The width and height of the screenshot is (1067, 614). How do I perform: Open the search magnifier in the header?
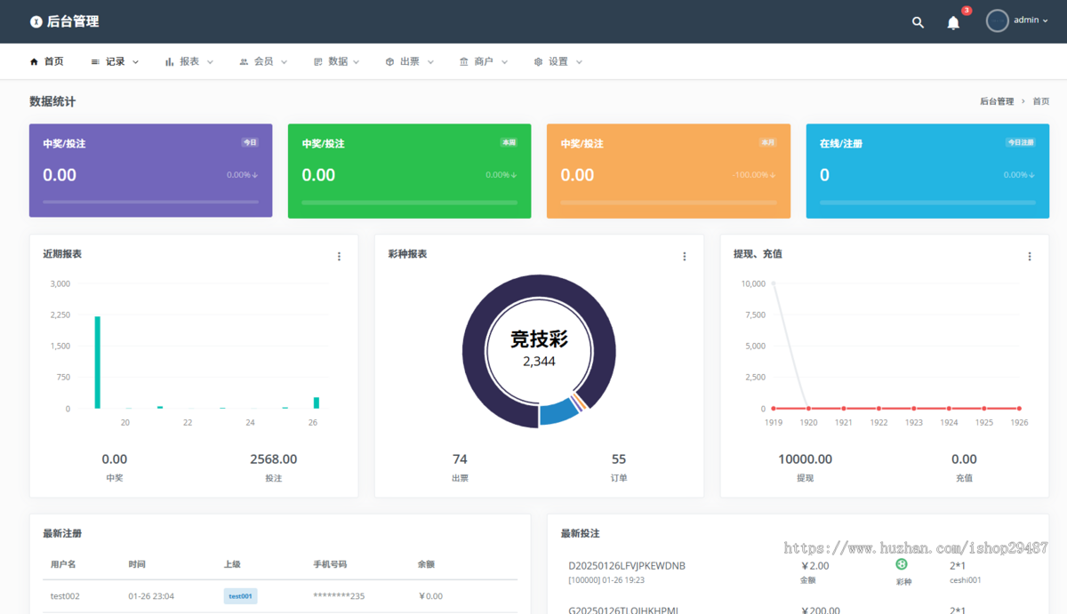918,22
